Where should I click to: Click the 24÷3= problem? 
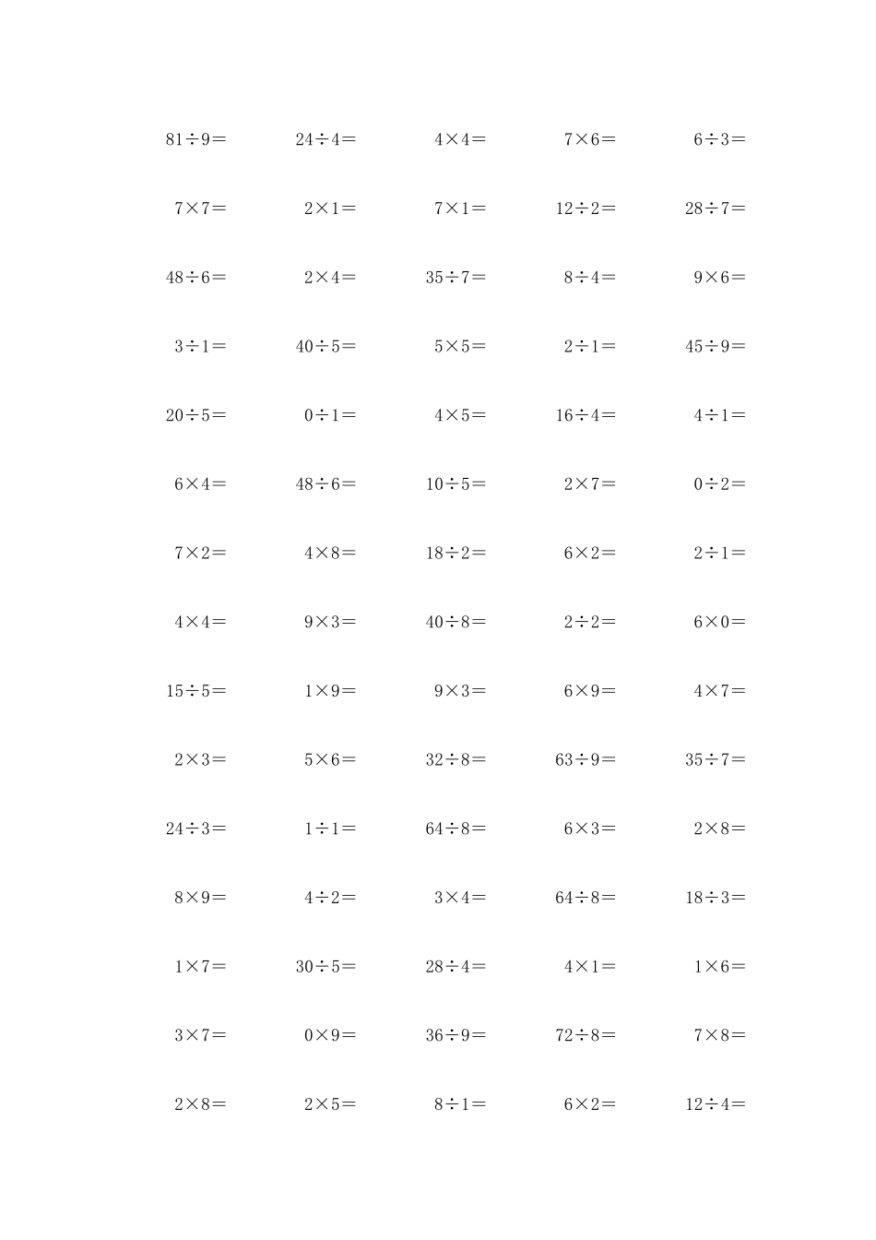(195, 829)
